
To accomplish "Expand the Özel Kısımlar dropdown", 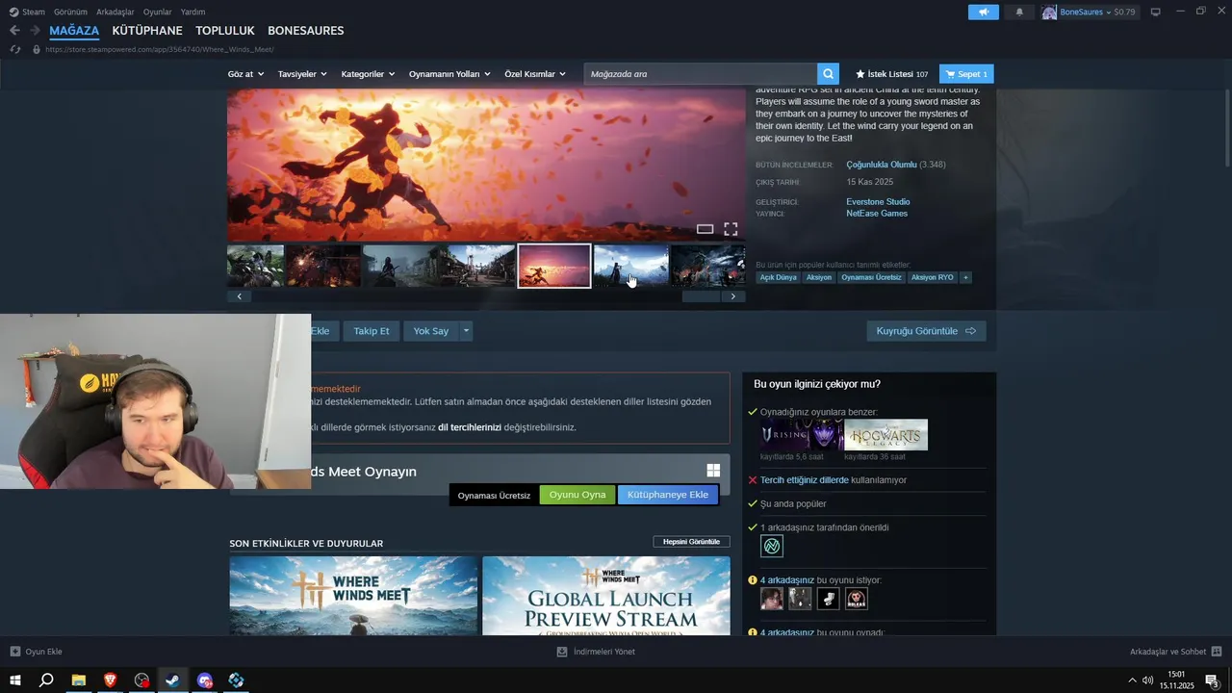I will (535, 74).
